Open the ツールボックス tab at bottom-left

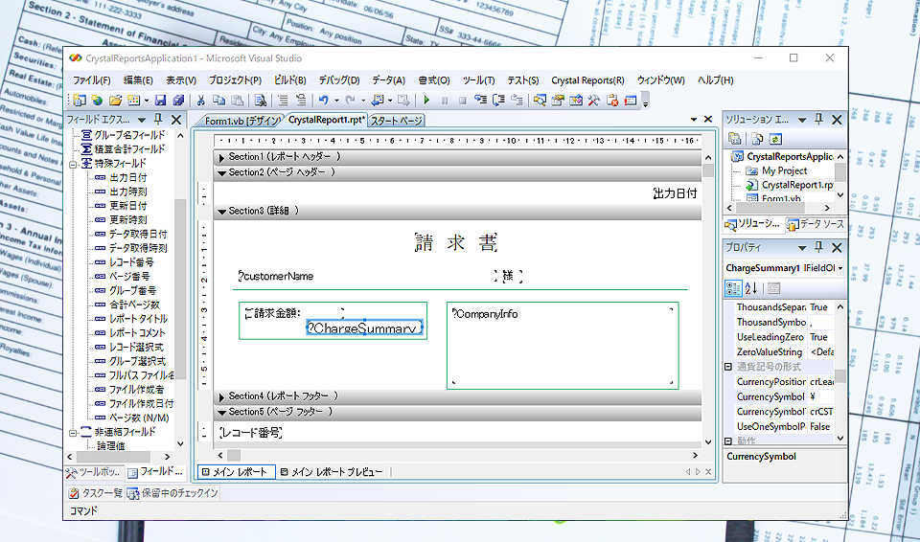click(x=94, y=472)
